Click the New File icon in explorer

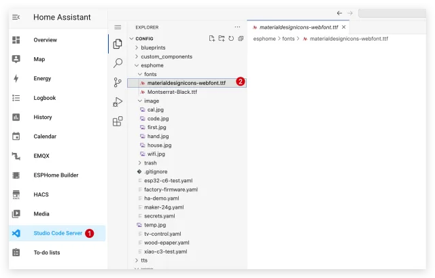coord(212,39)
